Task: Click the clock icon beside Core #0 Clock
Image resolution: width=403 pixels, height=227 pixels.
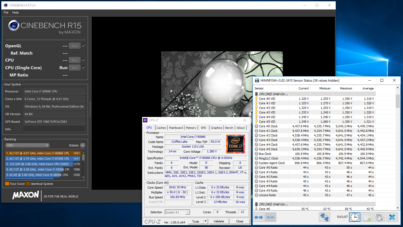Action: (256, 126)
